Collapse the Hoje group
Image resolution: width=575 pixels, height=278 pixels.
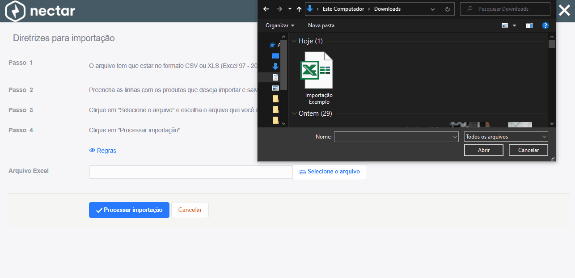point(294,41)
